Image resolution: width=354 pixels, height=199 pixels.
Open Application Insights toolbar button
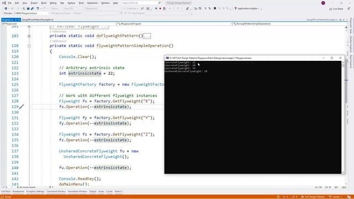pos(247,9)
